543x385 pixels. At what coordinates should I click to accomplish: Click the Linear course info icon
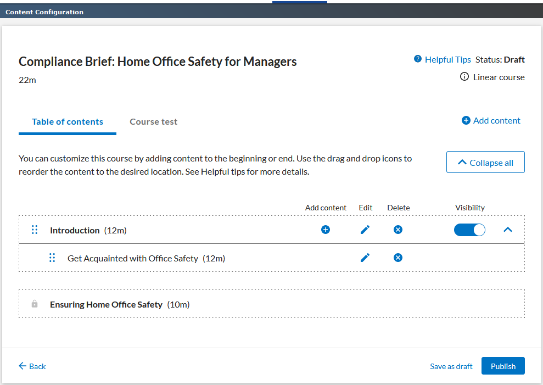tap(464, 77)
